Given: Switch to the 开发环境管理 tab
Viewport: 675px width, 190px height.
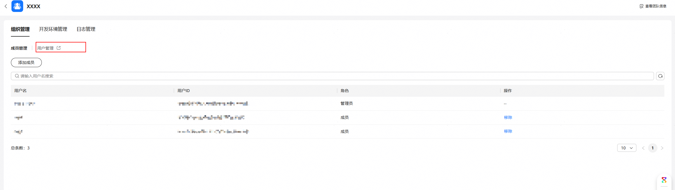Looking at the screenshot, I should coord(53,29).
